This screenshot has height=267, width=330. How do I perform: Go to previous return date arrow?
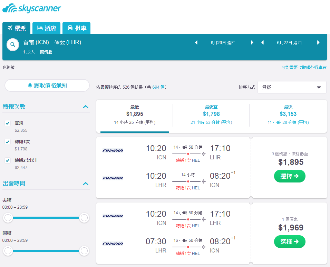coord(262,42)
